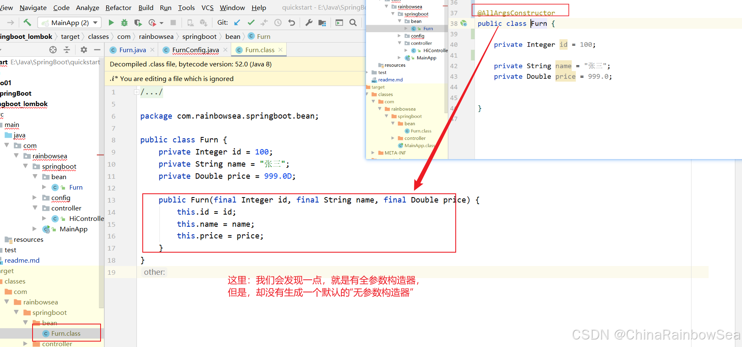Build project with hammer icon
The height and width of the screenshot is (347, 742).
click(27, 23)
